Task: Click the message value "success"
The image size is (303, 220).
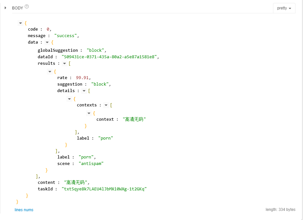Action: tap(66, 36)
